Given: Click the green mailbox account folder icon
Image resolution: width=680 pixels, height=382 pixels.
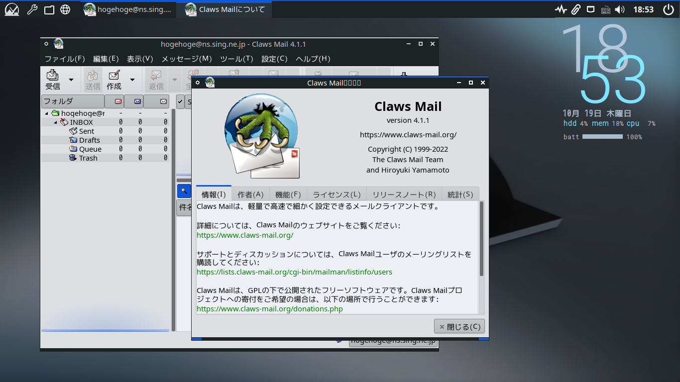Looking at the screenshot, I should point(55,113).
